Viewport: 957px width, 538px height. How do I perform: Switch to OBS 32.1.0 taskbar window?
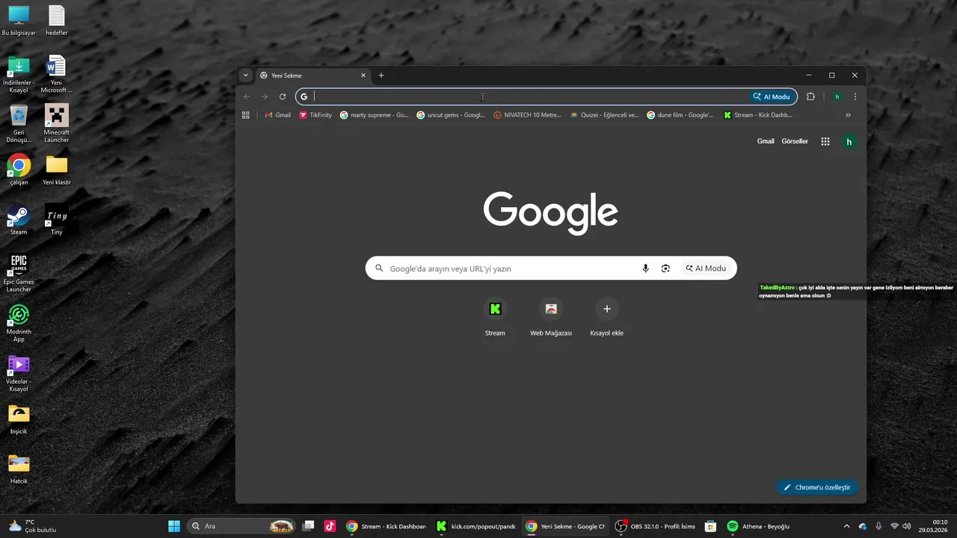[656, 526]
